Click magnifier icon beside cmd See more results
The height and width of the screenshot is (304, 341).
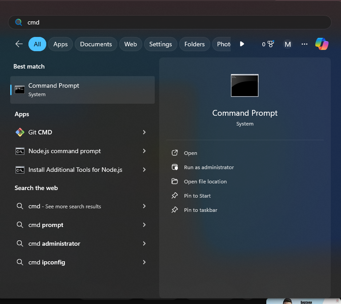pyautogui.click(x=20, y=206)
